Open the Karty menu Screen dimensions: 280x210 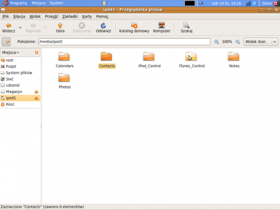(x=87, y=17)
